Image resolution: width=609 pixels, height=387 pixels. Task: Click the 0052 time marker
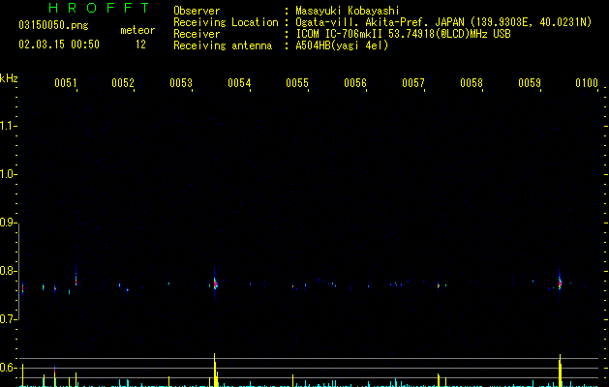123,83
